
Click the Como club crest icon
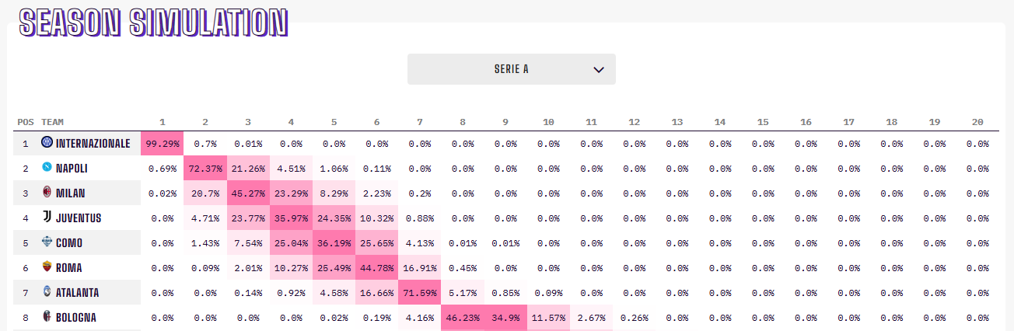47,242
